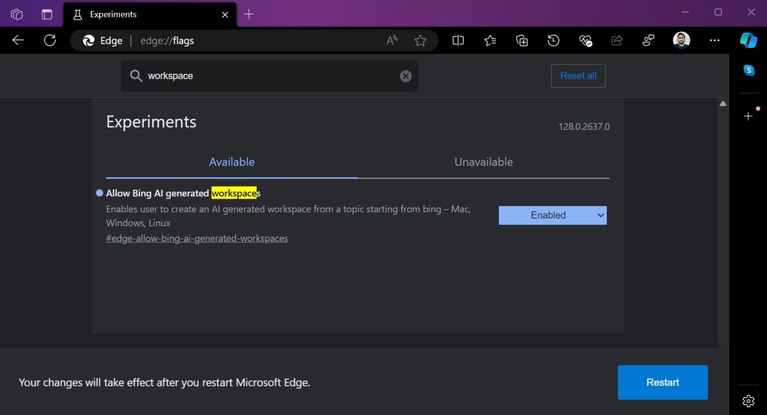Click the Reset all button
Screen dimensions: 767x415
[578, 76]
